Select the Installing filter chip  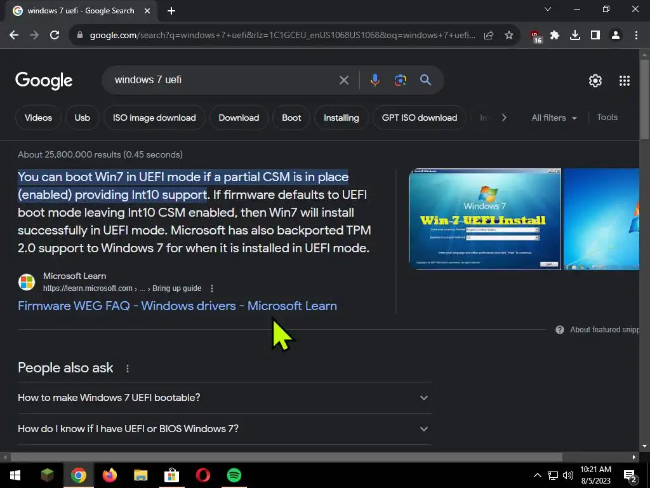[x=341, y=118]
